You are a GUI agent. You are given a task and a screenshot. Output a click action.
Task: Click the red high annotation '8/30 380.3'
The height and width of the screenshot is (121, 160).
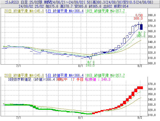pyautogui.click(x=138, y=17)
